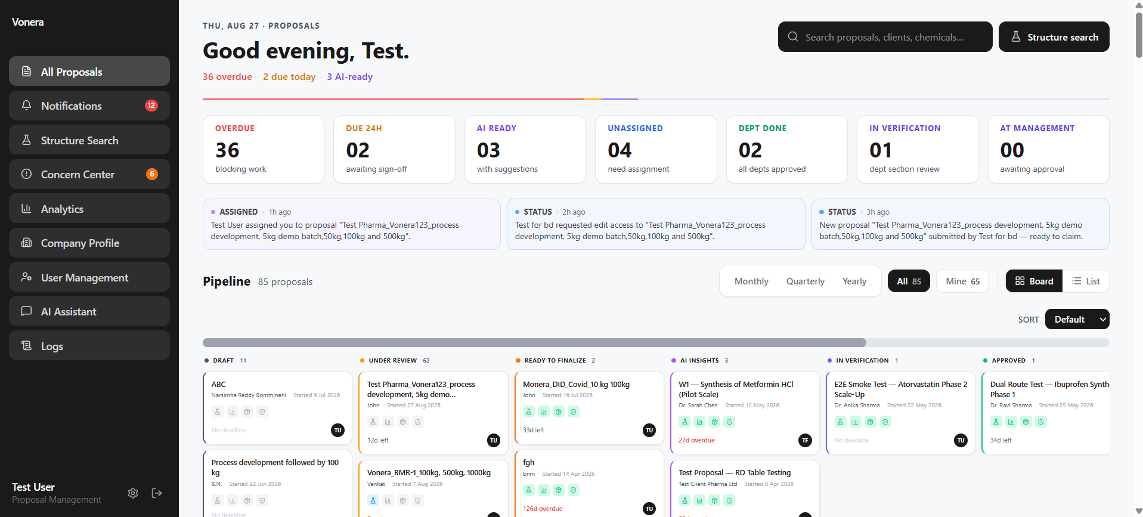This screenshot has height=517, width=1143.
Task: Select the Yearly period filter
Action: [854, 281]
